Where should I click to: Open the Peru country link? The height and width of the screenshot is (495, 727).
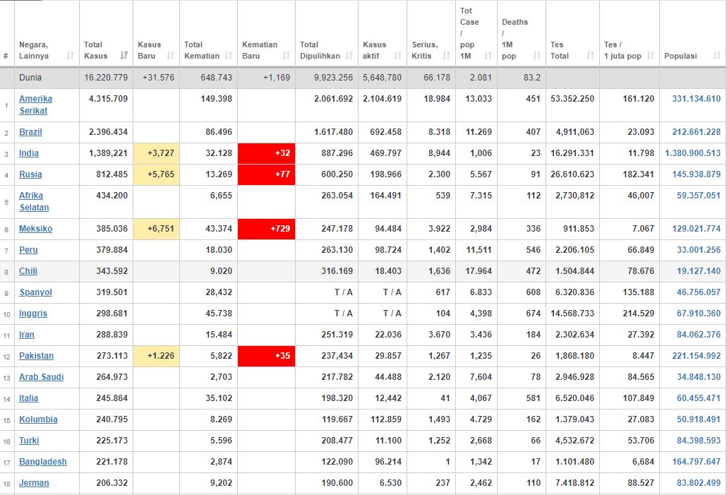28,250
